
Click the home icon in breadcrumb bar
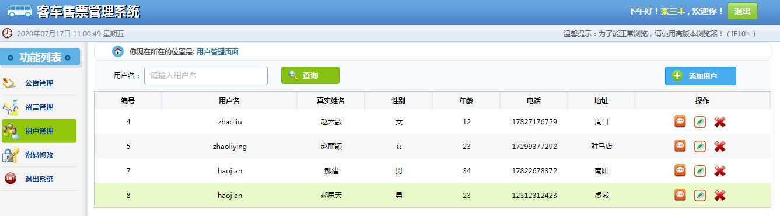[x=118, y=51]
